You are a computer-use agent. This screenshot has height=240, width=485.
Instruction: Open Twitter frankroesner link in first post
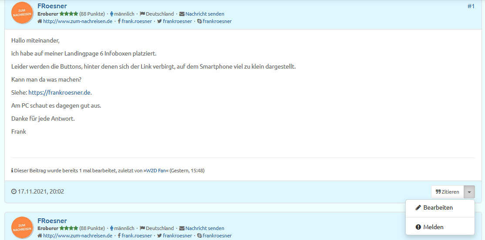tap(177, 21)
